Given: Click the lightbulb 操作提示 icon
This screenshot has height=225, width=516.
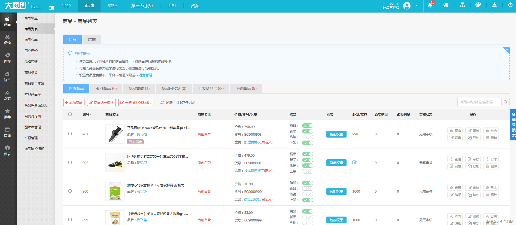Looking at the screenshot, I should (x=70, y=53).
